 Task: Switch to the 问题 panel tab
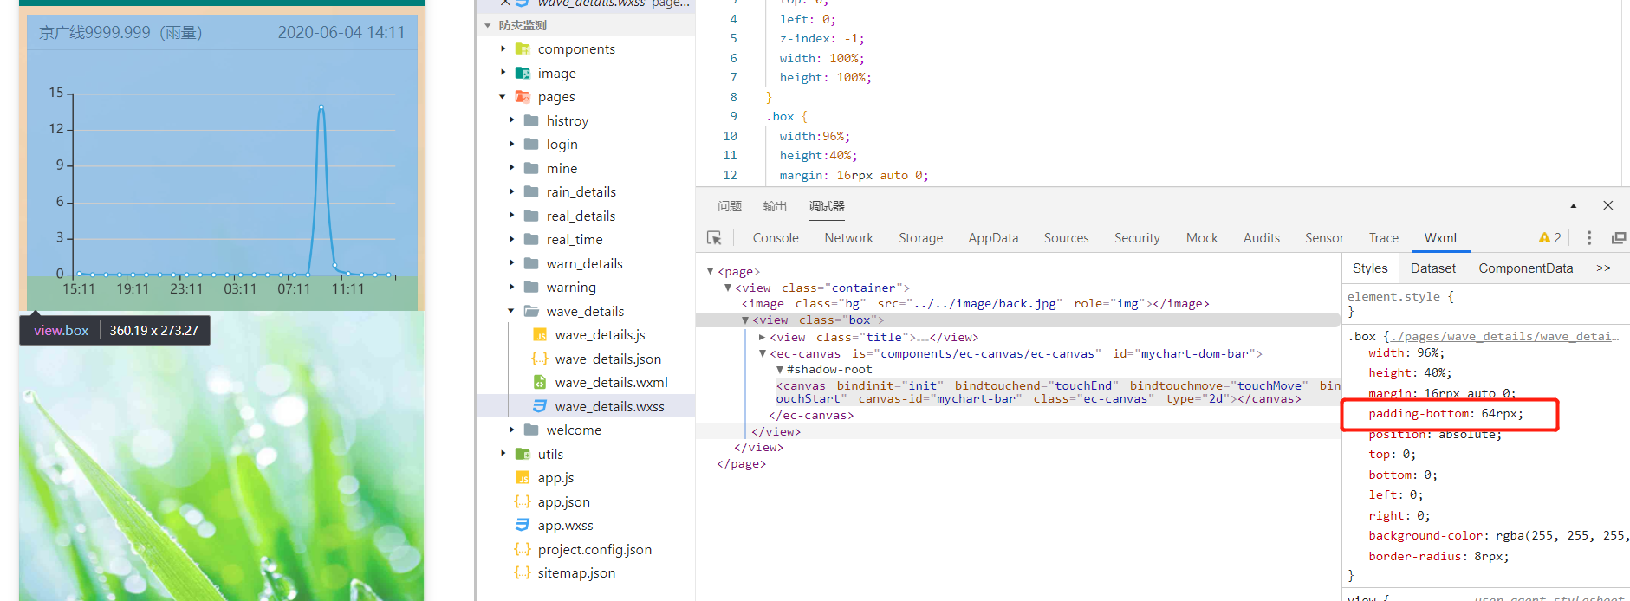pos(730,206)
